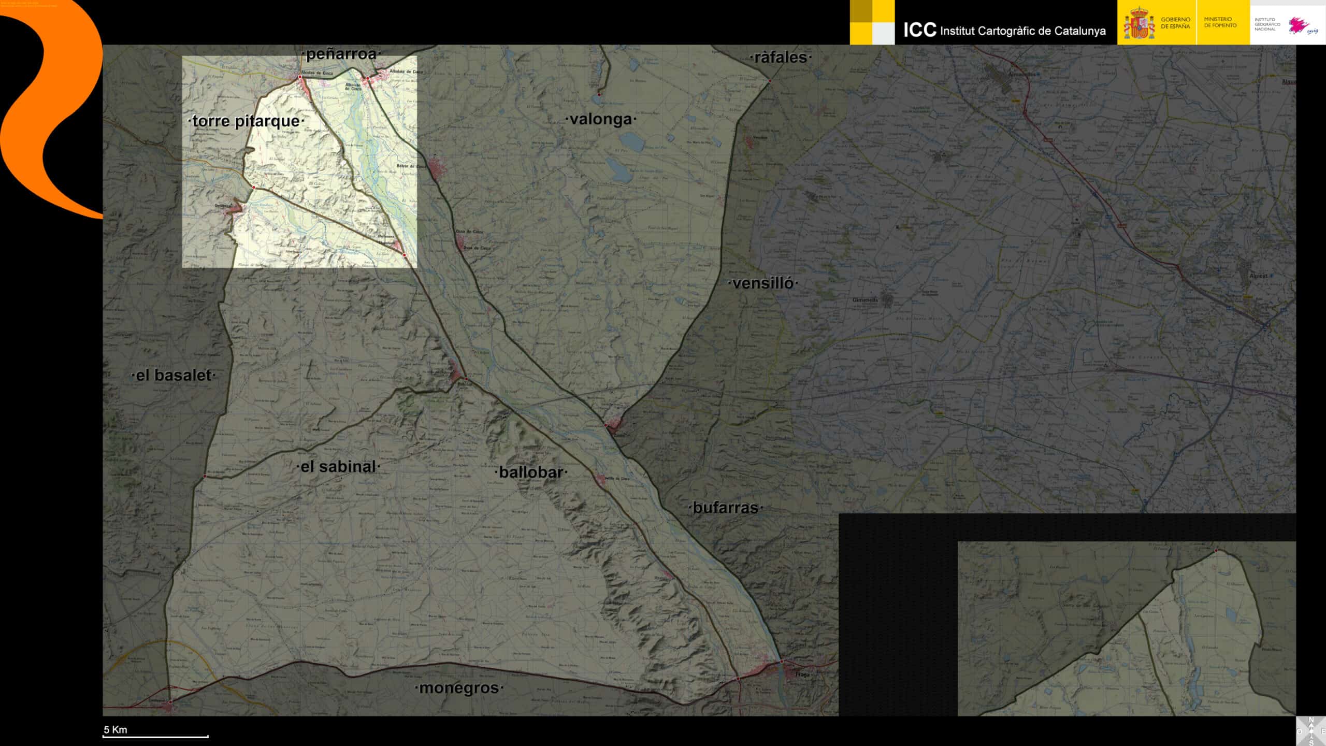Select the ballobar zone label
The image size is (1326, 746).
click(531, 472)
